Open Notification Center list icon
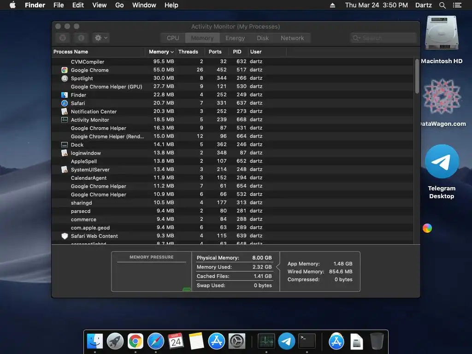 point(457,5)
